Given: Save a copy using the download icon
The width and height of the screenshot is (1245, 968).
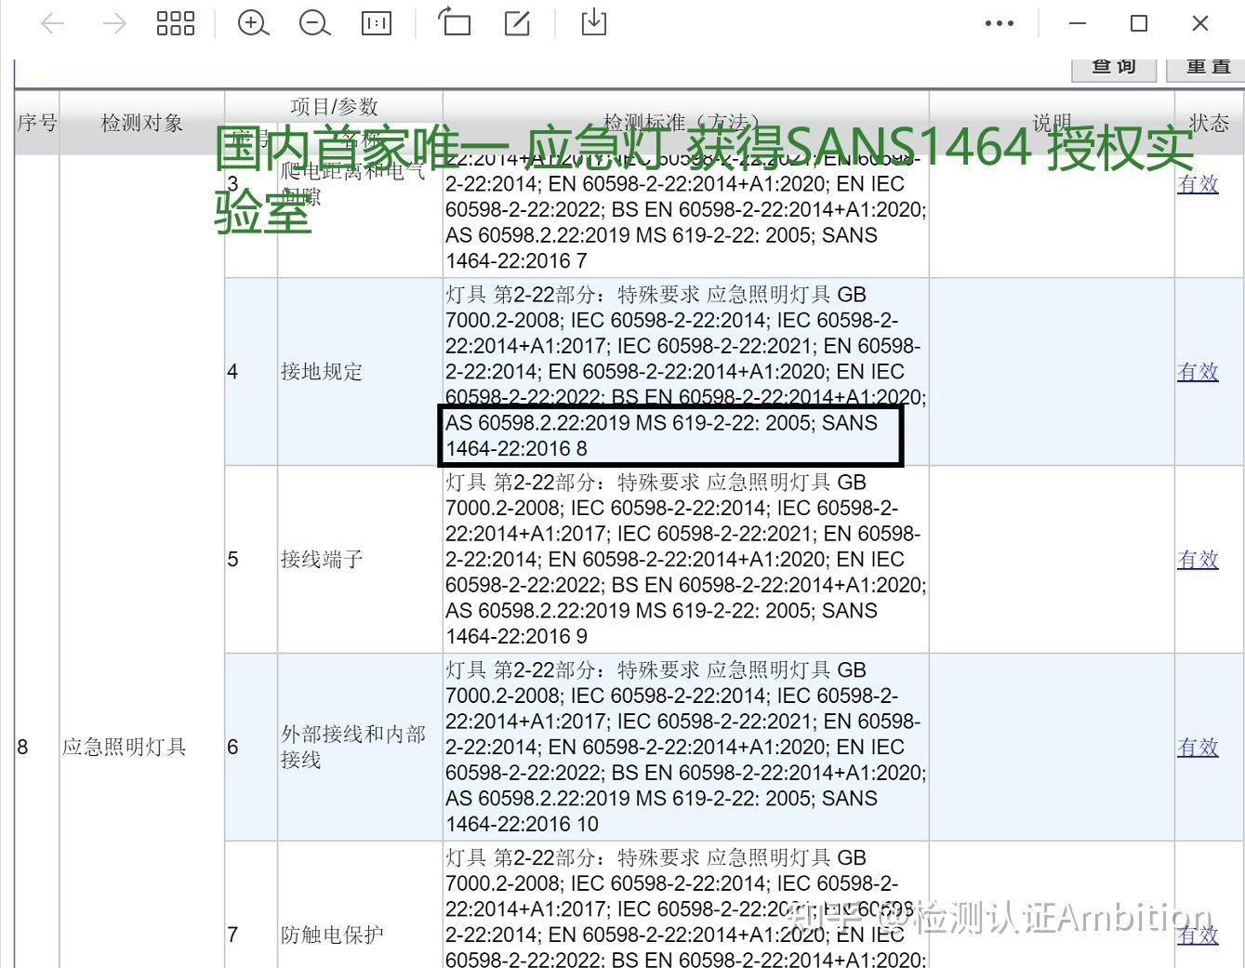Looking at the screenshot, I should pos(594,22).
